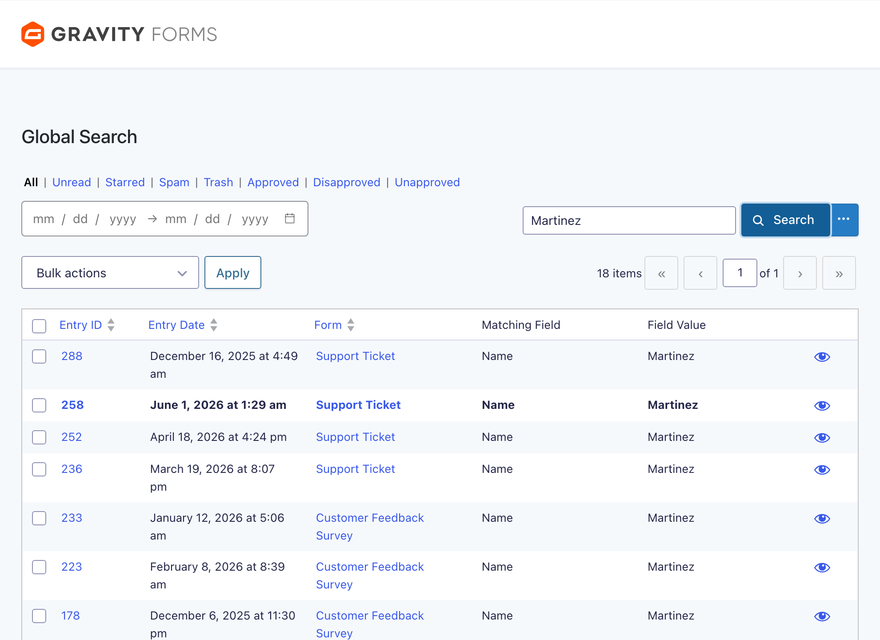The width and height of the screenshot is (880, 640).
Task: Click the '18 items' count text
Action: (619, 273)
